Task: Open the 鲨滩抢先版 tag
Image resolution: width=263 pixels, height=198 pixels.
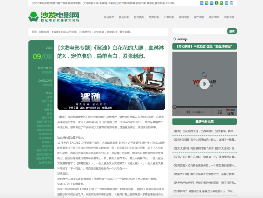Action: pos(46,134)
